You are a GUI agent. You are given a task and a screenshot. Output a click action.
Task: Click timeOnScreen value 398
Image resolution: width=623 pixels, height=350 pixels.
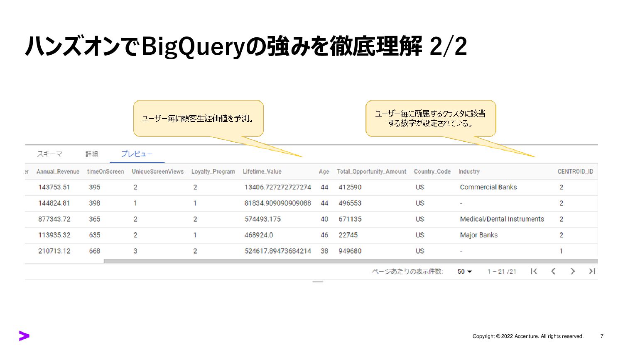click(x=95, y=203)
